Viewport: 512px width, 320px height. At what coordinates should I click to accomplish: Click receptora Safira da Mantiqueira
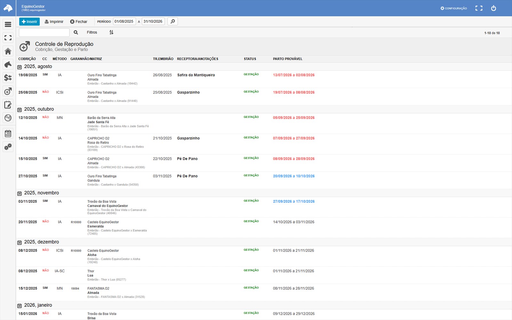[x=196, y=75]
